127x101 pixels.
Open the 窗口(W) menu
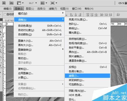[x=77, y=9]
